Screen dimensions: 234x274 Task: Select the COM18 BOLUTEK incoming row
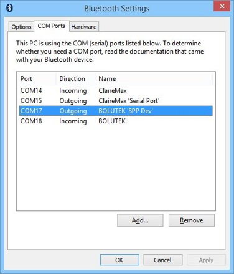pyautogui.click(x=116, y=121)
